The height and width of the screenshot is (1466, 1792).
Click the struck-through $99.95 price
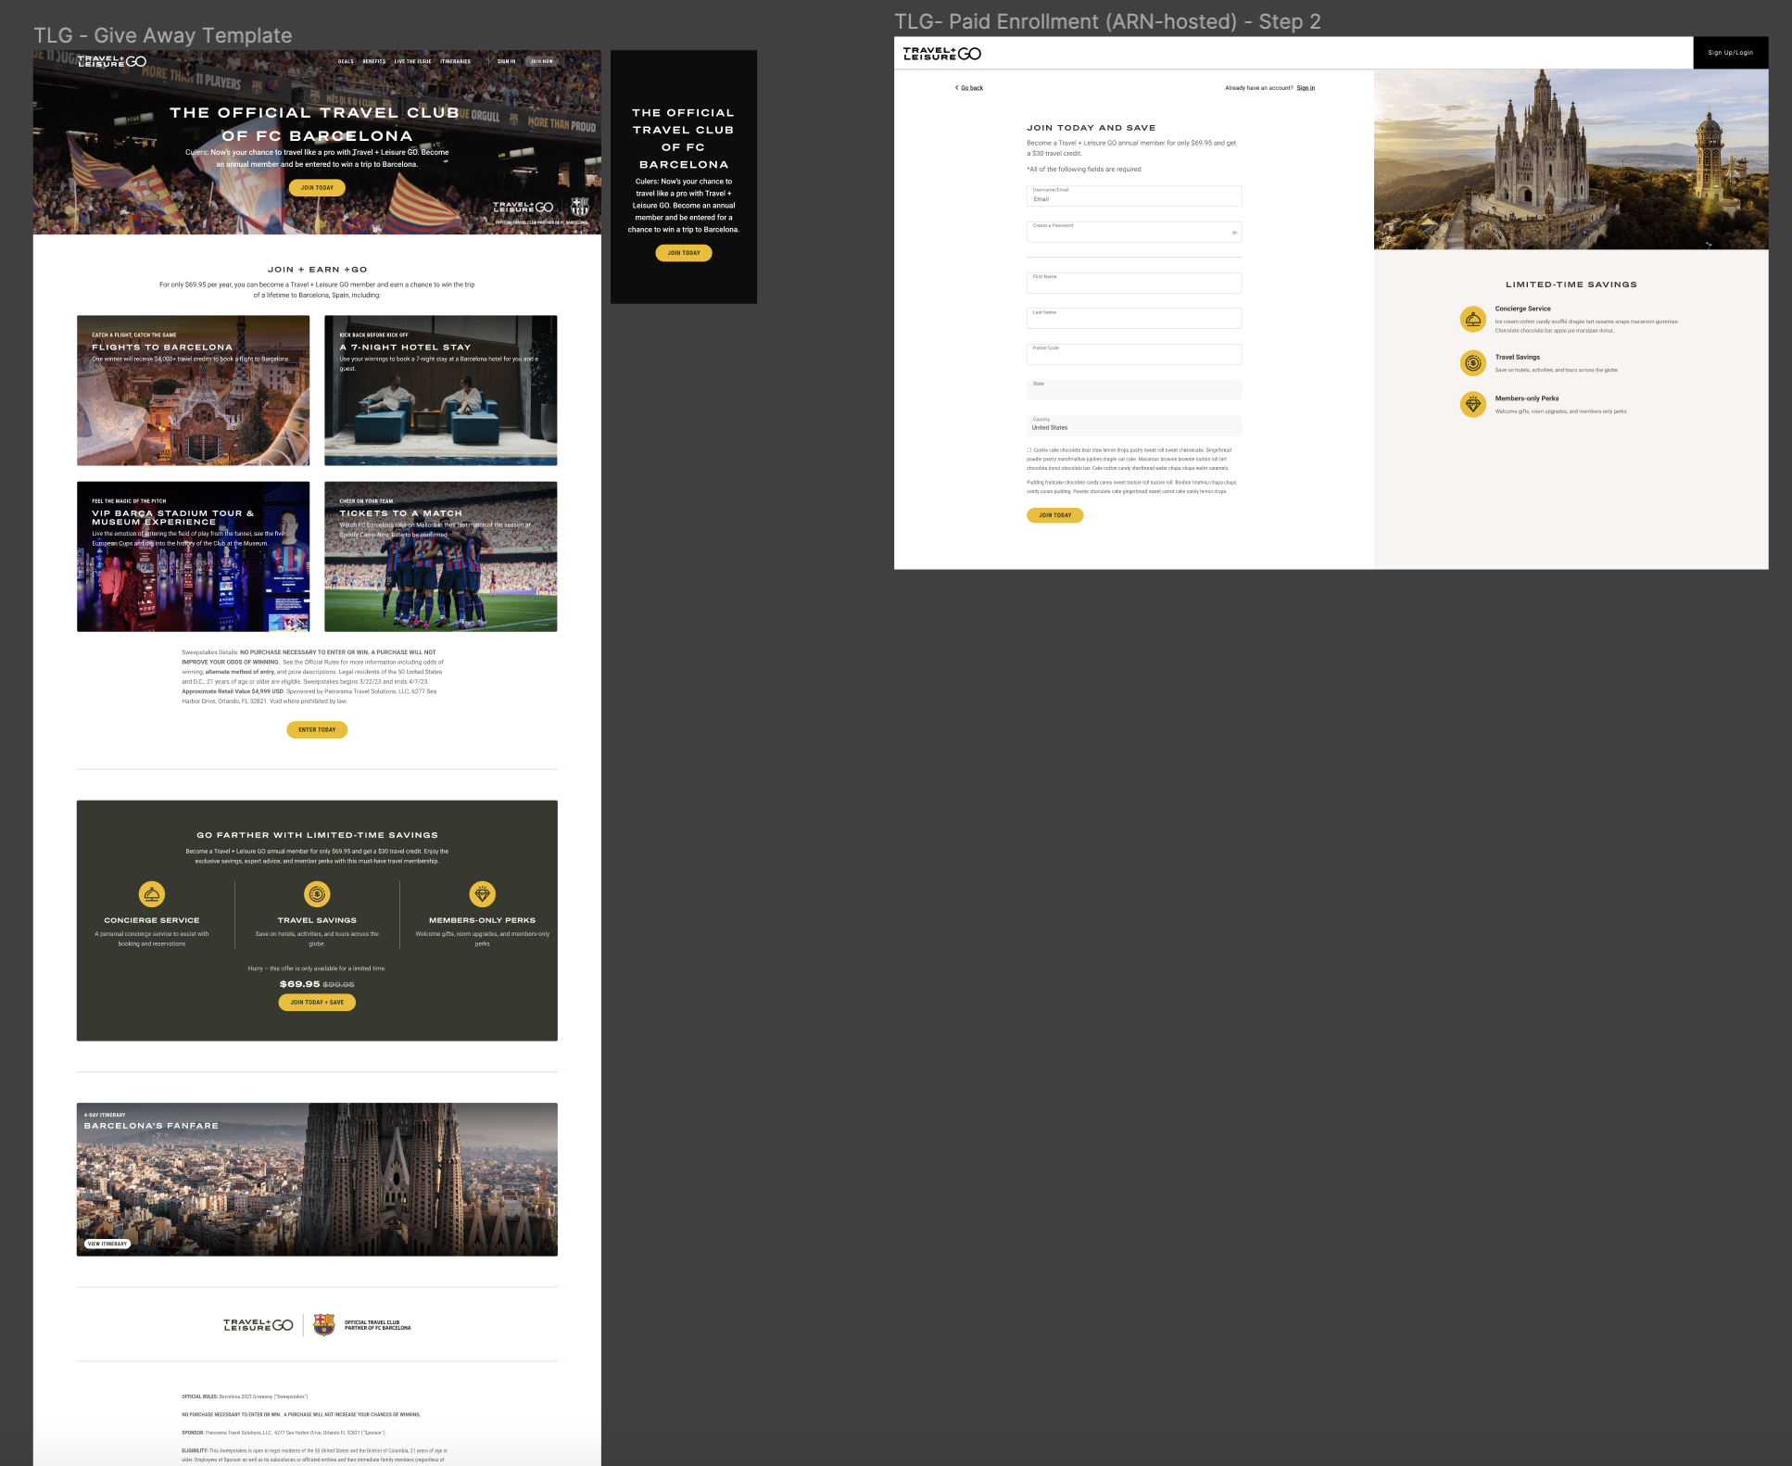coord(338,985)
